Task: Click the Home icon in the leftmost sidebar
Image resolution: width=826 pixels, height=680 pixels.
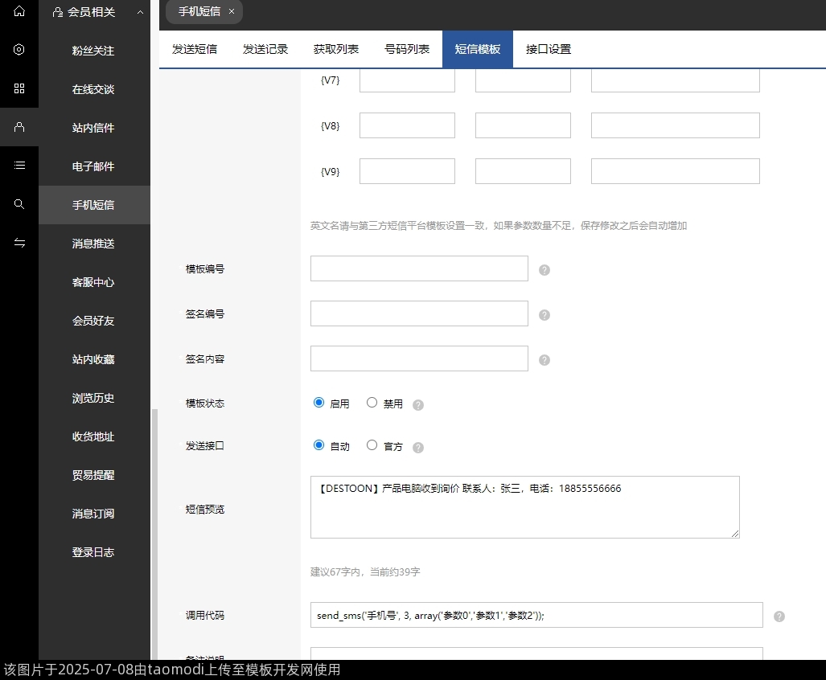Action: tap(19, 11)
